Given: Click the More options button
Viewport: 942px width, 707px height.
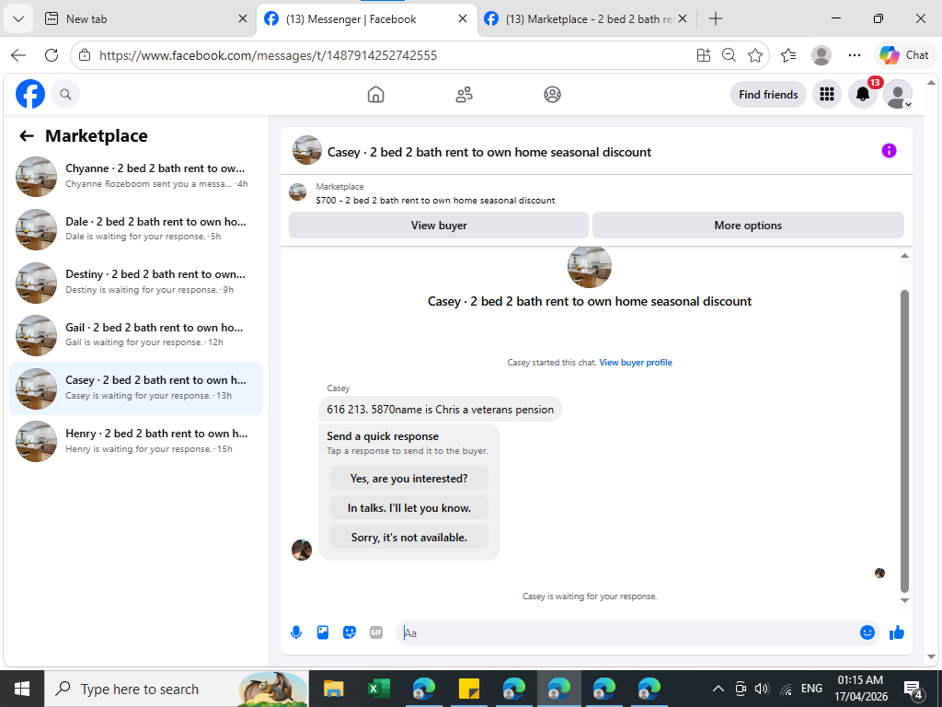Looking at the screenshot, I should (x=748, y=226).
